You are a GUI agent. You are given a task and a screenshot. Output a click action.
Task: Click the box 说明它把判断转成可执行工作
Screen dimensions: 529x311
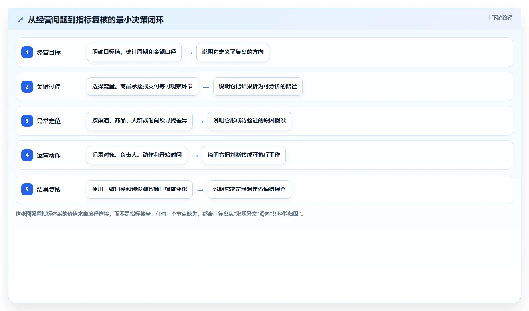pyautogui.click(x=244, y=155)
